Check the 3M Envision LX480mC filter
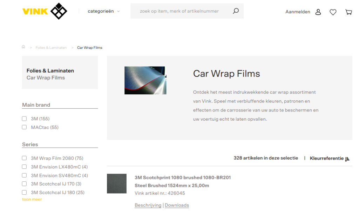This screenshot has width=359, height=215. pos(24,167)
